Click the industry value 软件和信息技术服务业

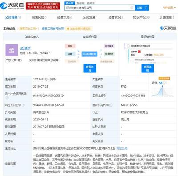[x=134, y=112]
